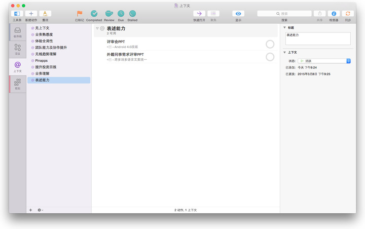Open the Review perspective
This screenshot has width=365, height=229.
tap(109, 14)
